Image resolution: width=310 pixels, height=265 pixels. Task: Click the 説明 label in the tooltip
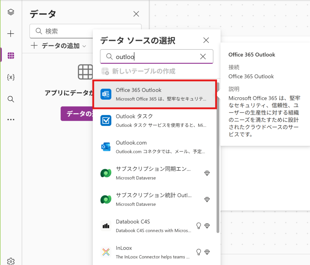[x=234, y=89]
